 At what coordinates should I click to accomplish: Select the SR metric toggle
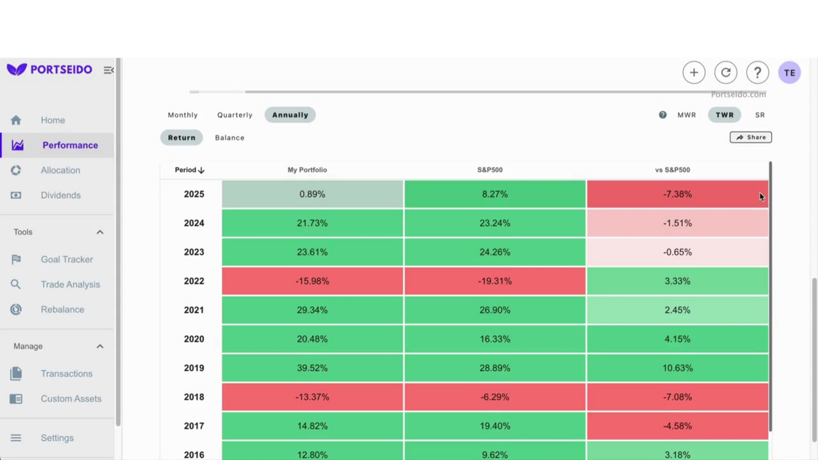pyautogui.click(x=760, y=114)
